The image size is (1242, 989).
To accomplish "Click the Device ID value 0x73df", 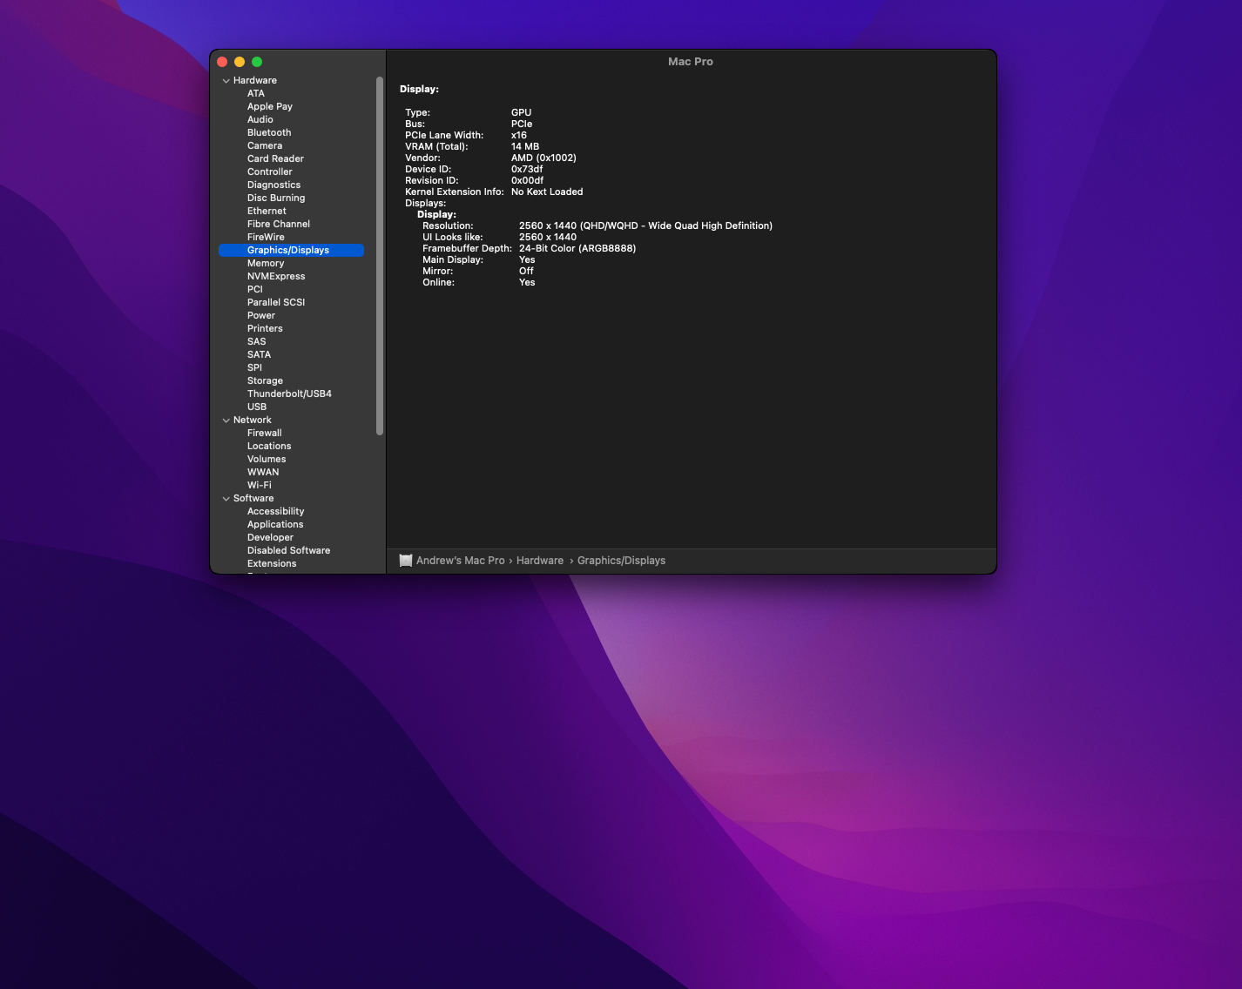I will pyautogui.click(x=527, y=170).
